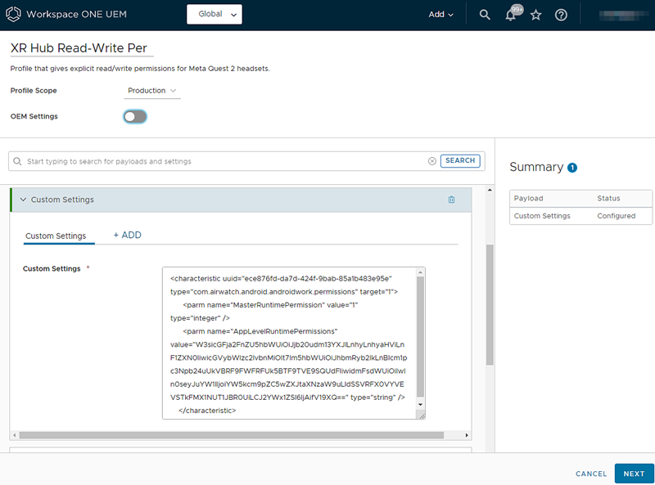Click the Payload column header

point(528,198)
